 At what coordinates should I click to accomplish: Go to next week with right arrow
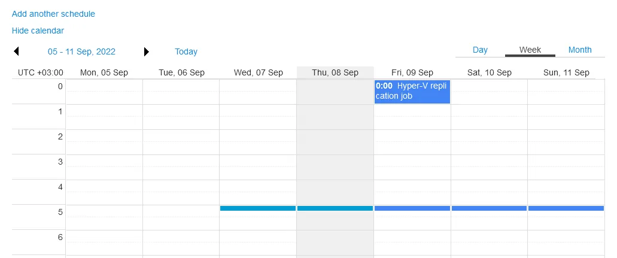coord(147,52)
